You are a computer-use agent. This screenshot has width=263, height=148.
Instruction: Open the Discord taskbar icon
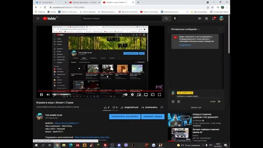click(x=119, y=145)
